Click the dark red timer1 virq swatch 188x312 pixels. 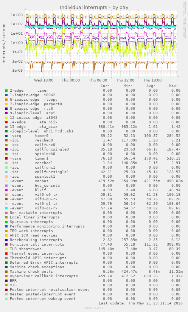coord(6,158)
